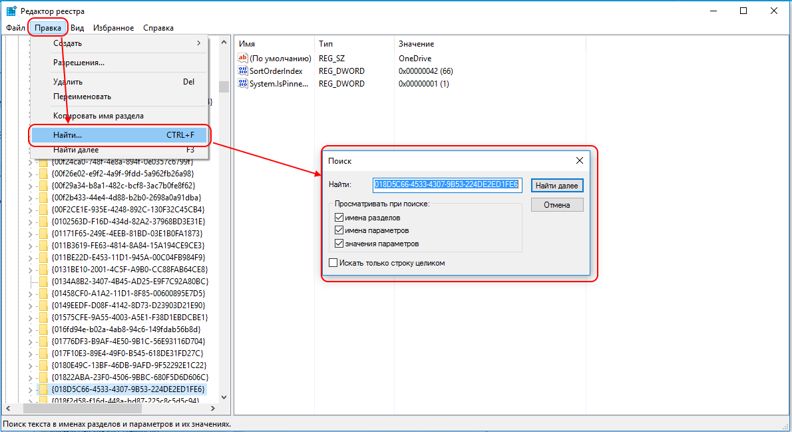Click folder icon of {00f29a34-b8a1-482c-bcf8-3ac7b0fe8f62}

pos(43,186)
